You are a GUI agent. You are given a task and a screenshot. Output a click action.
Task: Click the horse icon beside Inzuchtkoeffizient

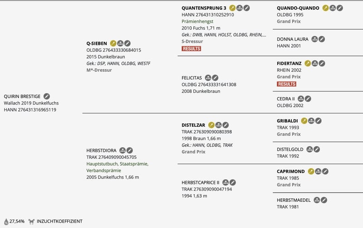click(x=31, y=222)
